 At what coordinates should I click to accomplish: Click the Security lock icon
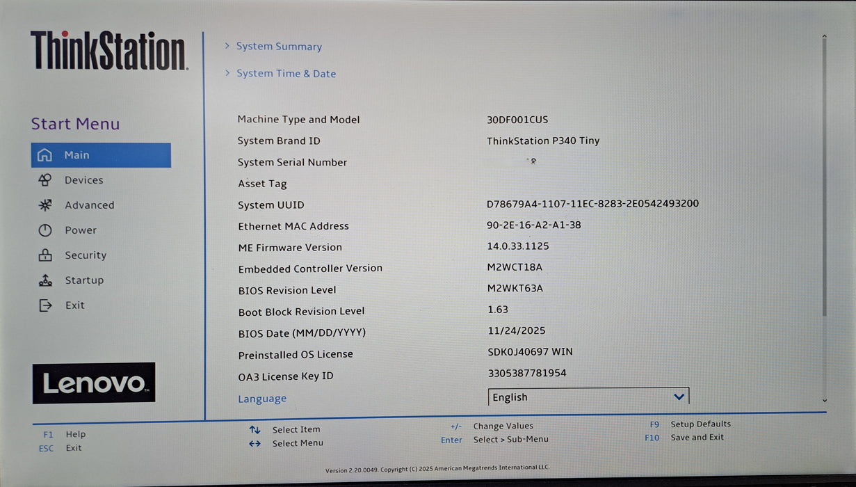(45, 255)
